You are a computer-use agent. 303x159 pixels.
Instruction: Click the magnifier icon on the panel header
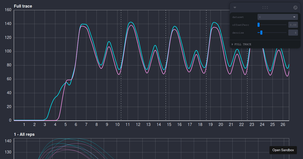pos(295,8)
